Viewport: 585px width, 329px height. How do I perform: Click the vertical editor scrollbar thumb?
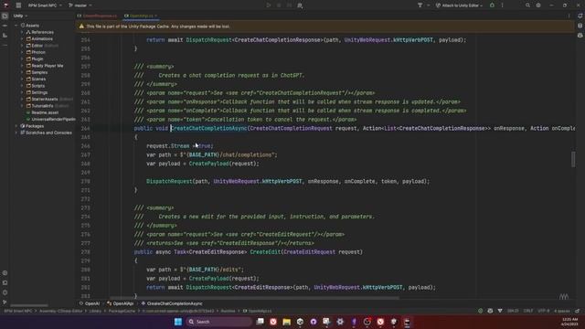[x=573, y=159]
